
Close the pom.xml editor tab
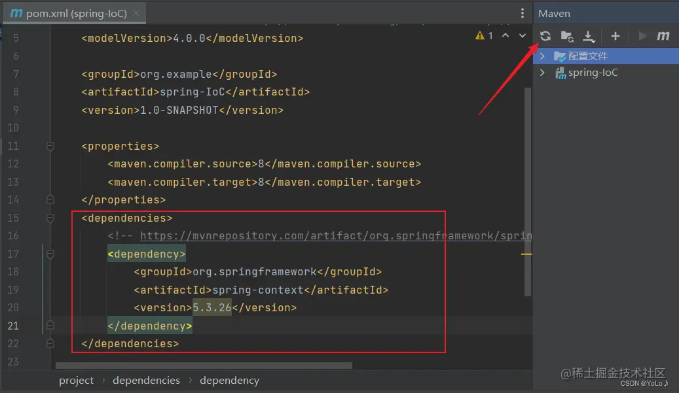[136, 13]
